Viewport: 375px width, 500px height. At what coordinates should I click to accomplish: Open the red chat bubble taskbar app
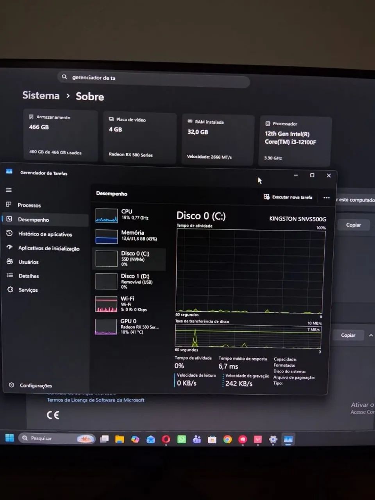tap(243, 439)
